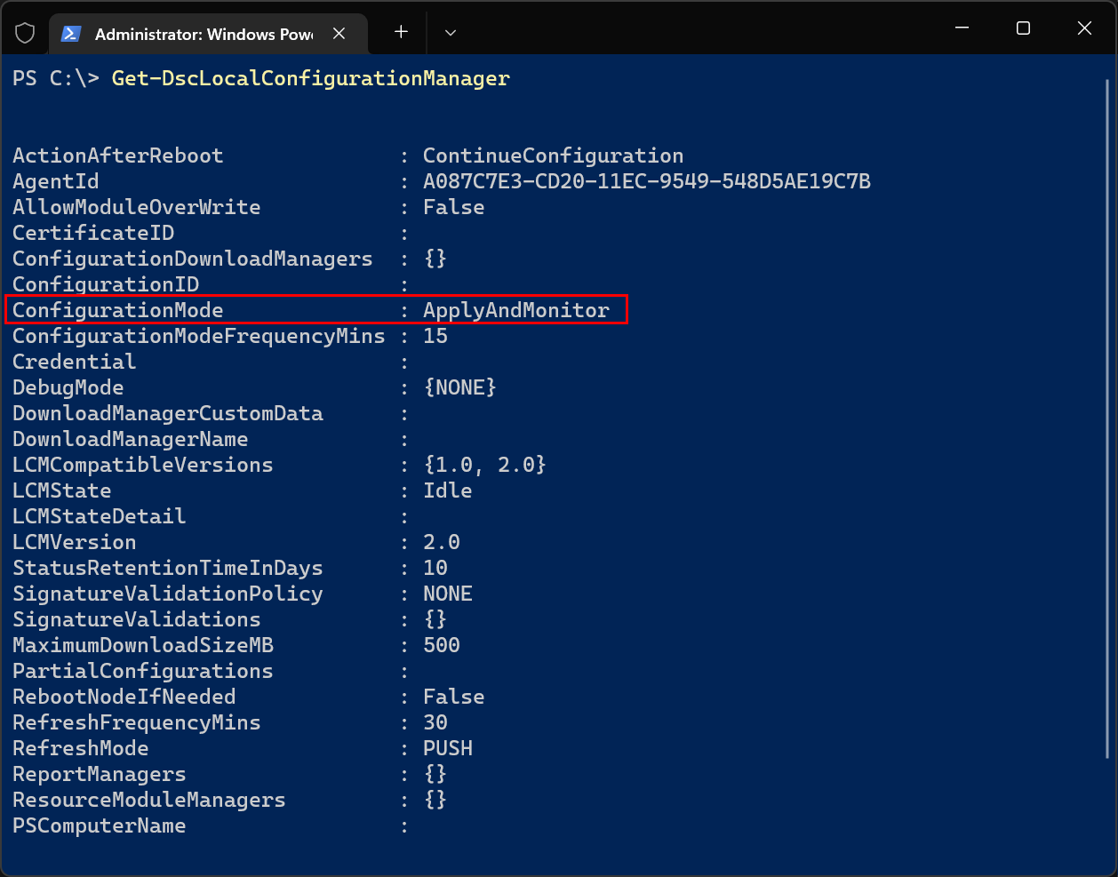Click the ActionAfterReboot property name
This screenshot has width=1118, height=877.
(118, 155)
